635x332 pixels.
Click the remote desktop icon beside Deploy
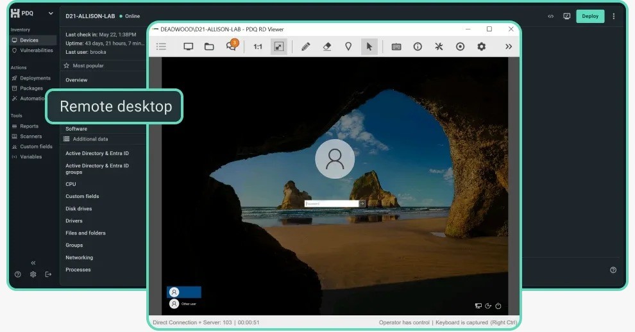tap(566, 16)
